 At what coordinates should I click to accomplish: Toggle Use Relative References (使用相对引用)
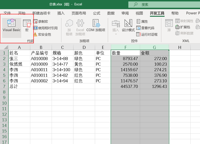point(45,28)
